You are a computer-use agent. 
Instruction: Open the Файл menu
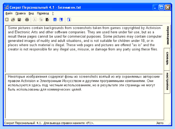tap(9, 13)
